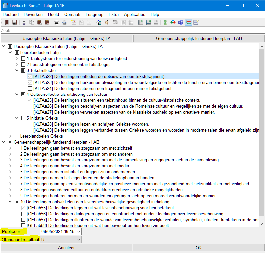
Task: Open print preview with magnifier printer icon
Action: point(64,22)
